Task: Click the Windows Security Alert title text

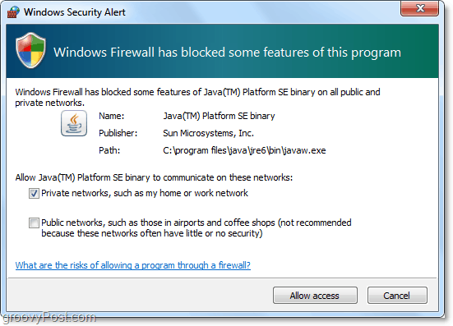Action: pyautogui.click(x=75, y=12)
